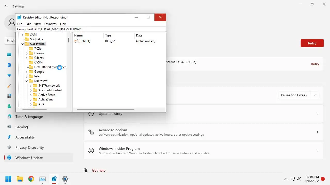Click the Get help link
The image size is (330, 185).
[x=99, y=170]
